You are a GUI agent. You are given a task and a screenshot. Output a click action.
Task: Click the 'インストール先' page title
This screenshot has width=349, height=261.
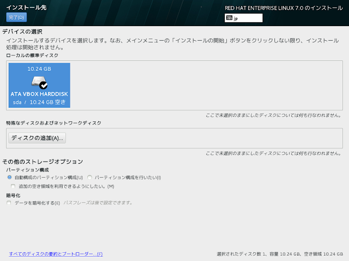point(26,8)
